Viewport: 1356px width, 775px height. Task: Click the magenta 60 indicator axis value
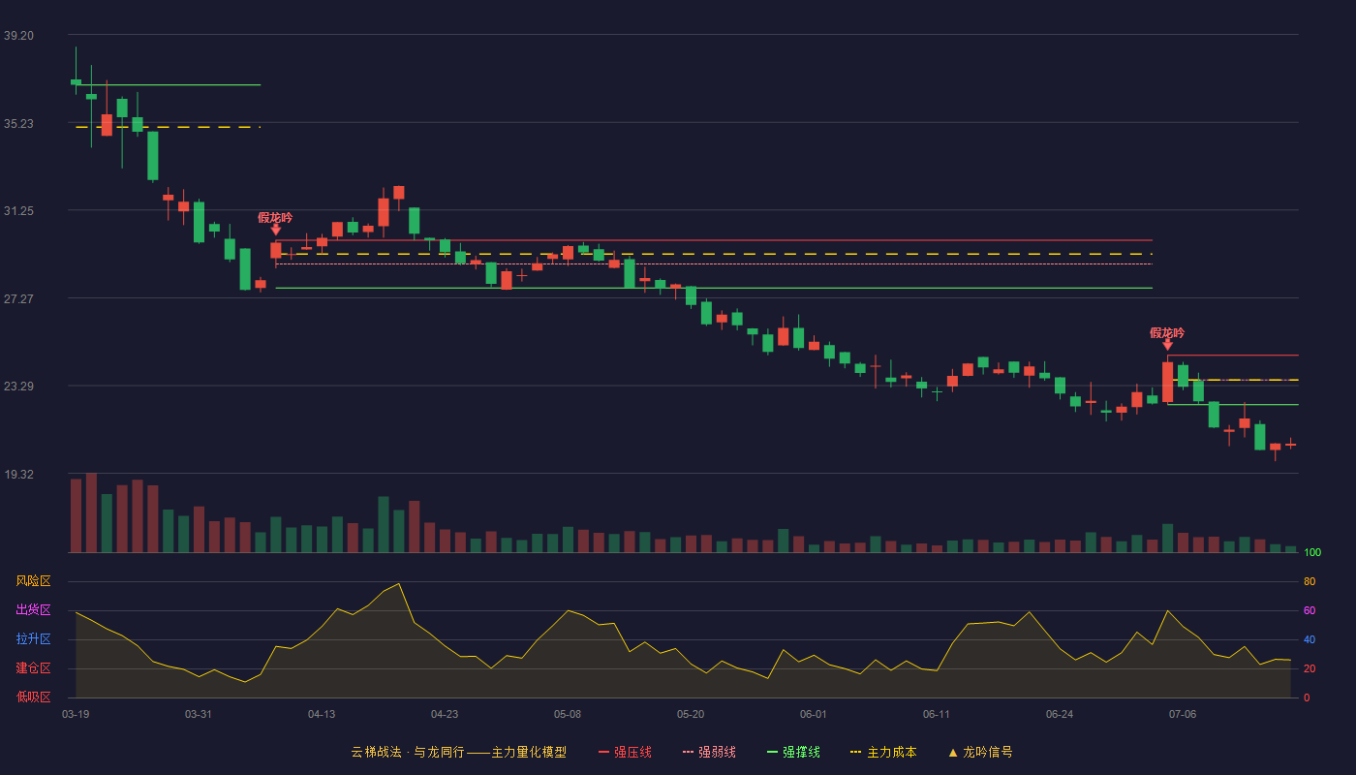[1310, 611]
